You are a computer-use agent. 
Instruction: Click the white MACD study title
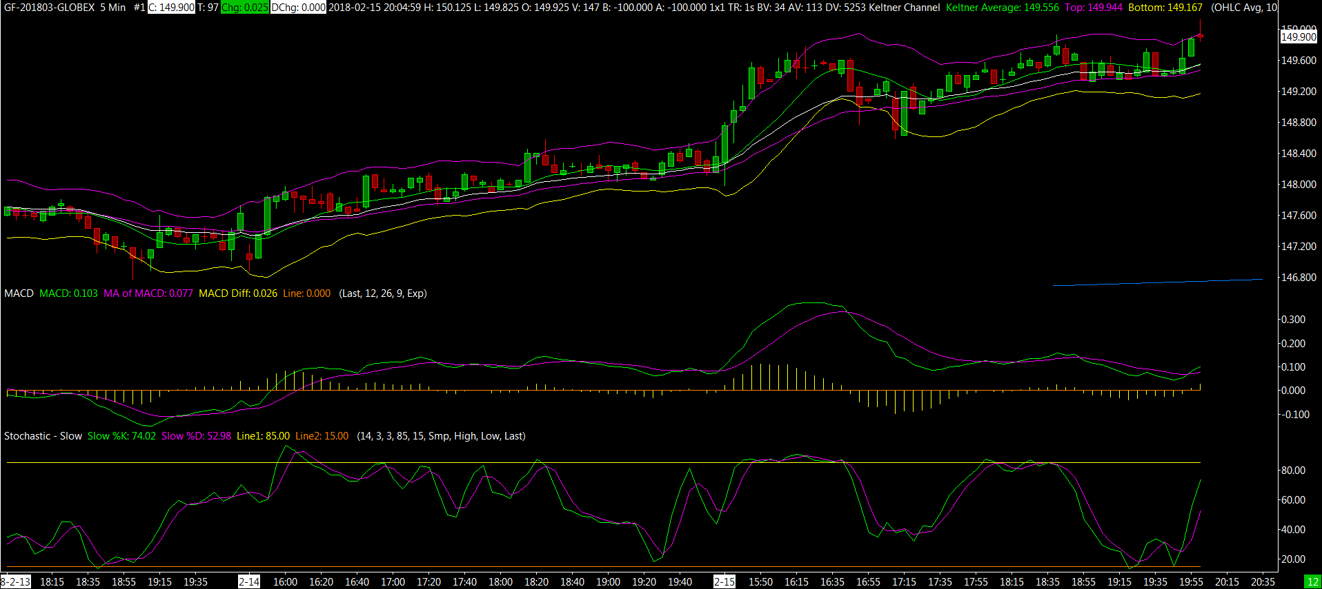[19, 293]
